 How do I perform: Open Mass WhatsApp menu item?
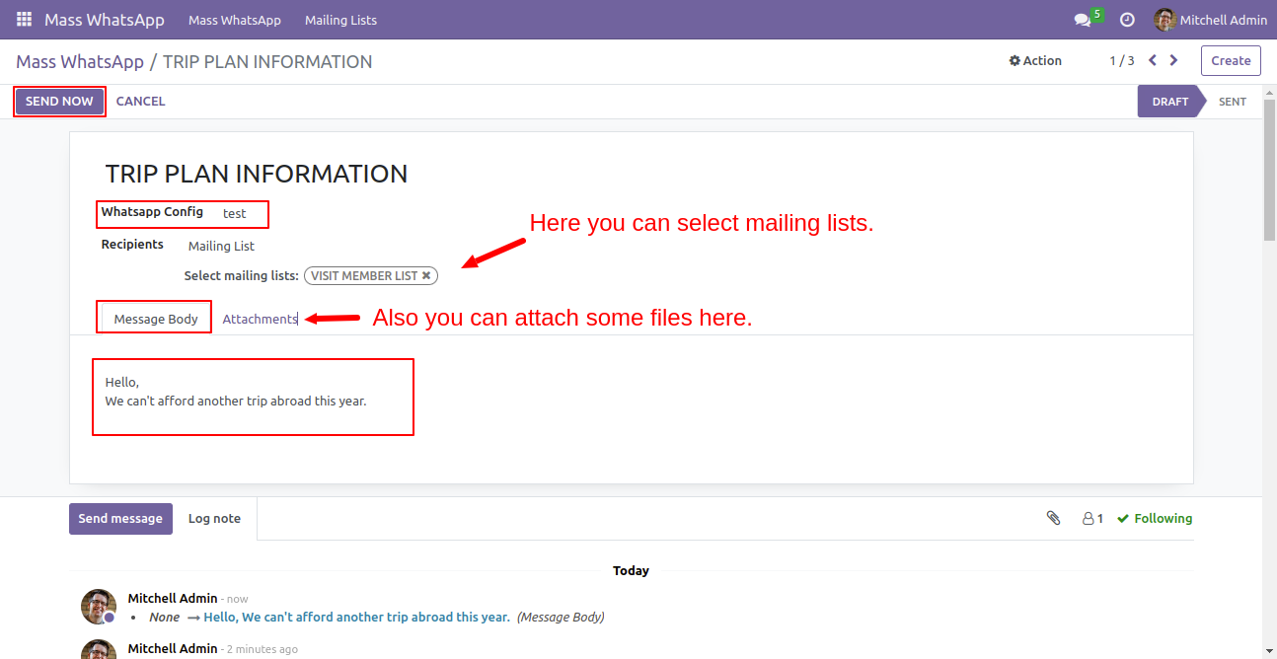tap(235, 20)
